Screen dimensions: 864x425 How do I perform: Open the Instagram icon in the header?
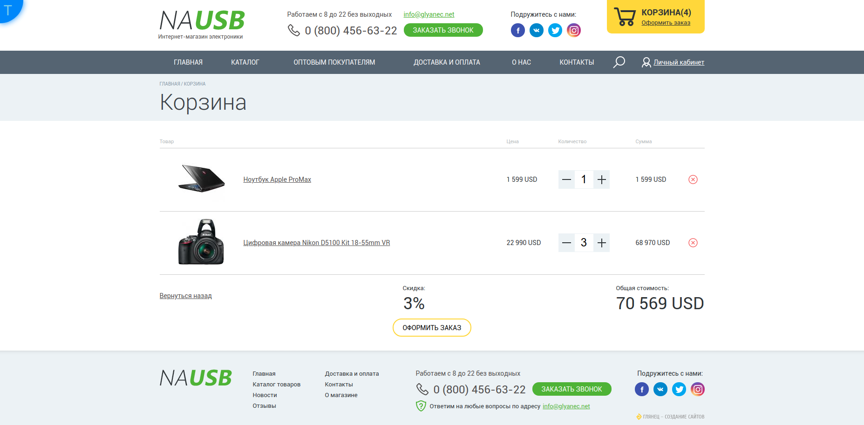(573, 30)
